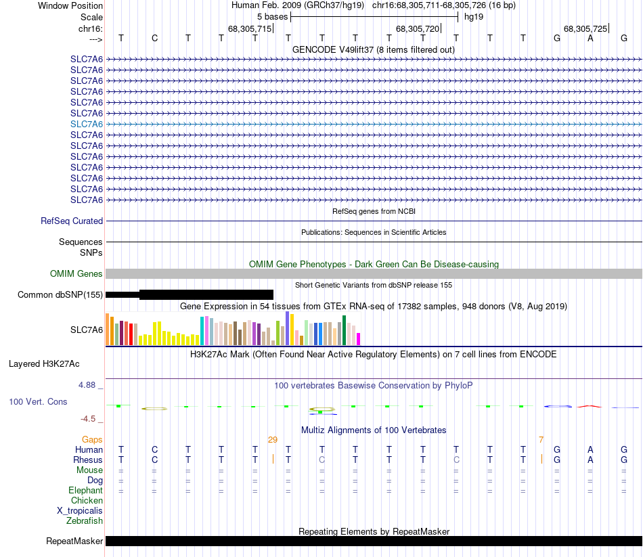Click the -4.5 PhyloP lower scale value
This screenshot has width=643, height=557.
pos(88,419)
